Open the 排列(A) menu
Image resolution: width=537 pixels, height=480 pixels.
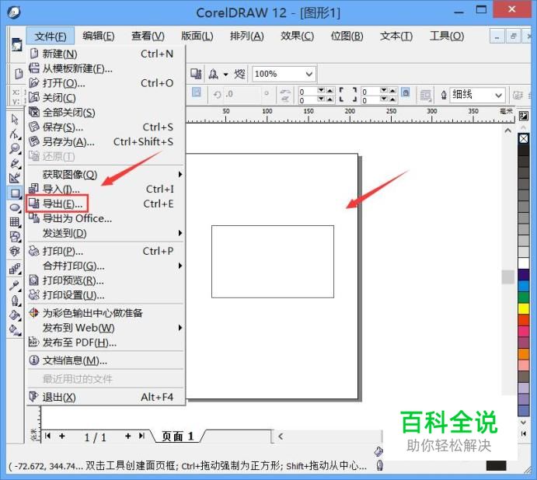tap(246, 36)
